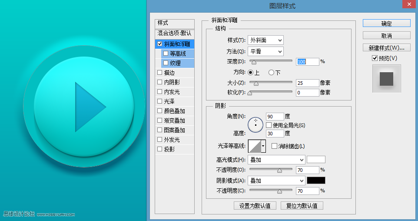Click the angle and altitude dial
The height and width of the screenshot is (221, 418).
click(x=255, y=125)
